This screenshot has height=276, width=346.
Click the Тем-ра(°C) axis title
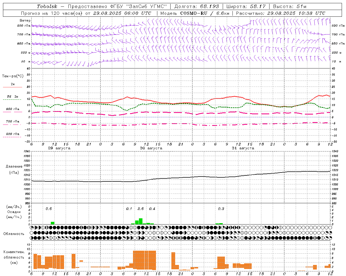coord(13,76)
